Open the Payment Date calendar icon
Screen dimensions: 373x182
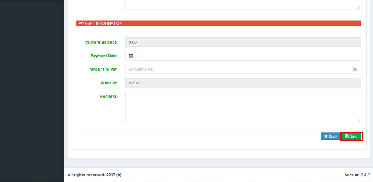click(131, 56)
